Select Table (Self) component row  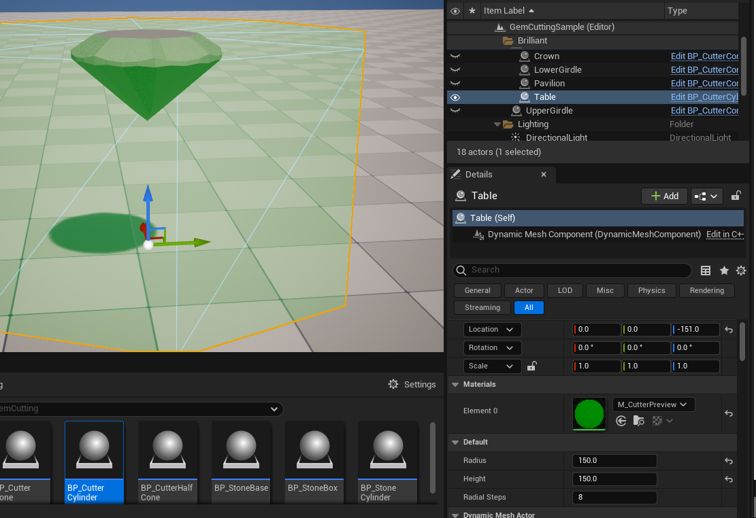click(598, 218)
